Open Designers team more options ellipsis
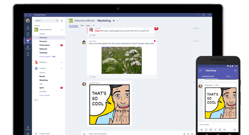This screenshot has width=249, height=135. (62, 62)
